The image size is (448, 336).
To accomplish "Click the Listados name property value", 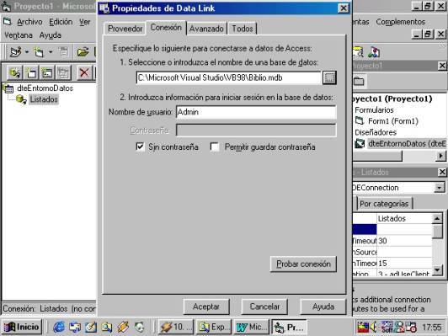I will click(404, 219).
